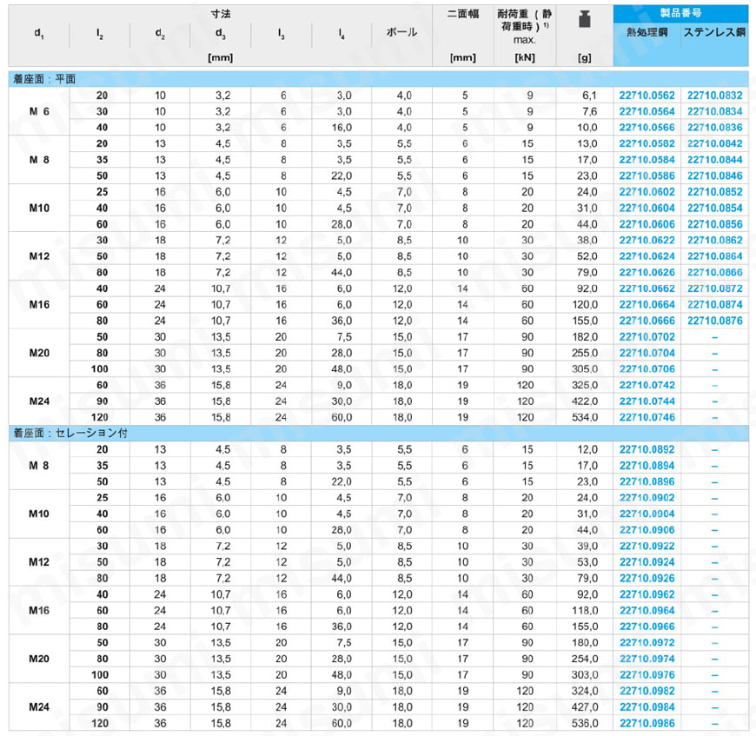Open part number 22710.0582

tap(647, 143)
